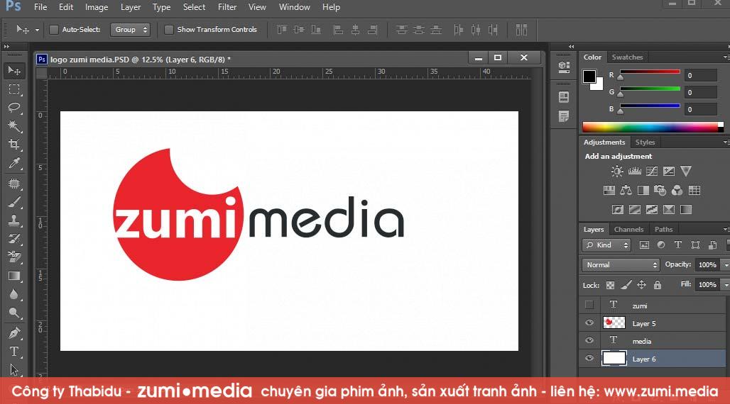Open the Filter menu
The width and height of the screenshot is (730, 404).
[227, 7]
